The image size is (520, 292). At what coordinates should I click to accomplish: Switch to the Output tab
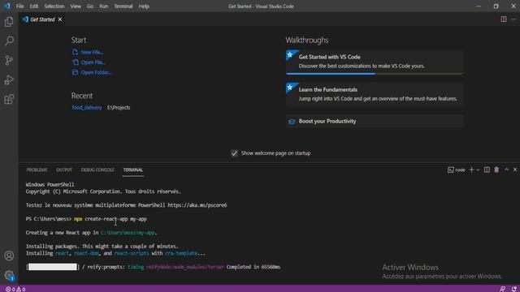64,170
